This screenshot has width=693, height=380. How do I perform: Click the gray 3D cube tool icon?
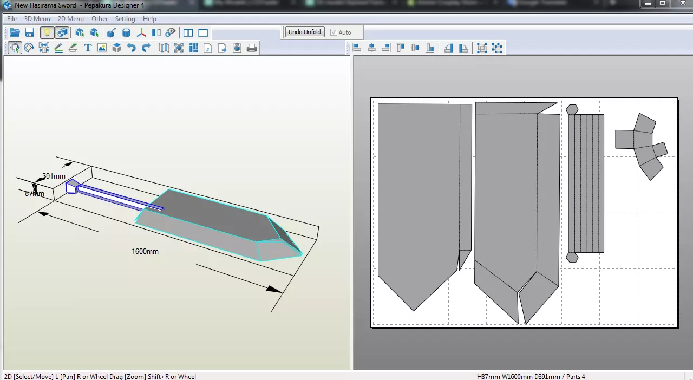pos(116,48)
